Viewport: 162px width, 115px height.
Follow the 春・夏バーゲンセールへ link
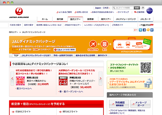(71, 92)
